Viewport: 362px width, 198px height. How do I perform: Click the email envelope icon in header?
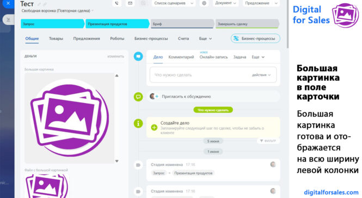coord(130,3)
